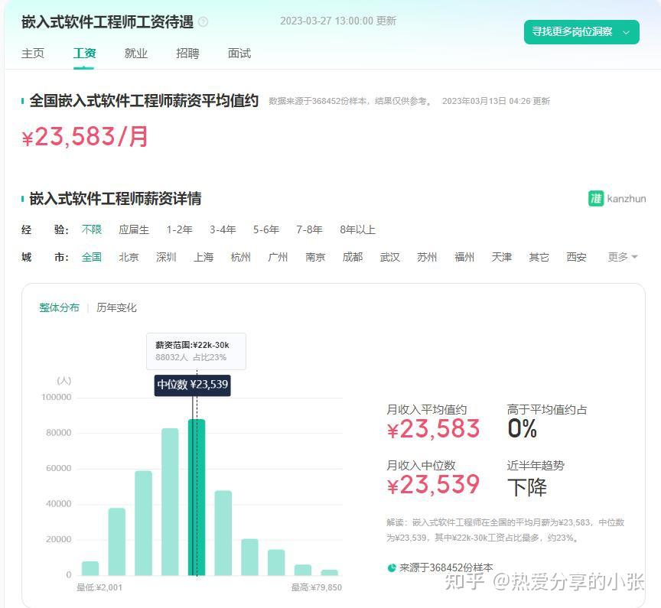Switch to the 历年变化 chart view
Viewport: 661px width, 608px height.
point(116,307)
